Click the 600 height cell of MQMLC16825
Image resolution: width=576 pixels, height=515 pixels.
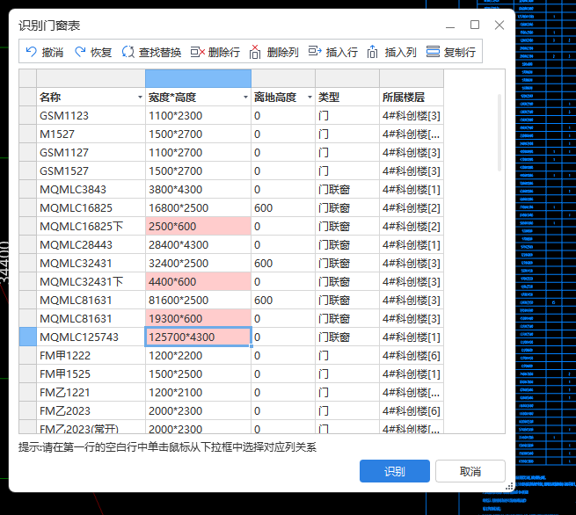(x=283, y=207)
